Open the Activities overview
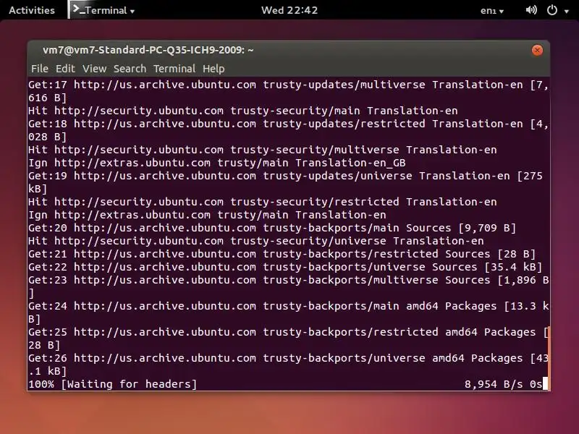 coord(32,10)
